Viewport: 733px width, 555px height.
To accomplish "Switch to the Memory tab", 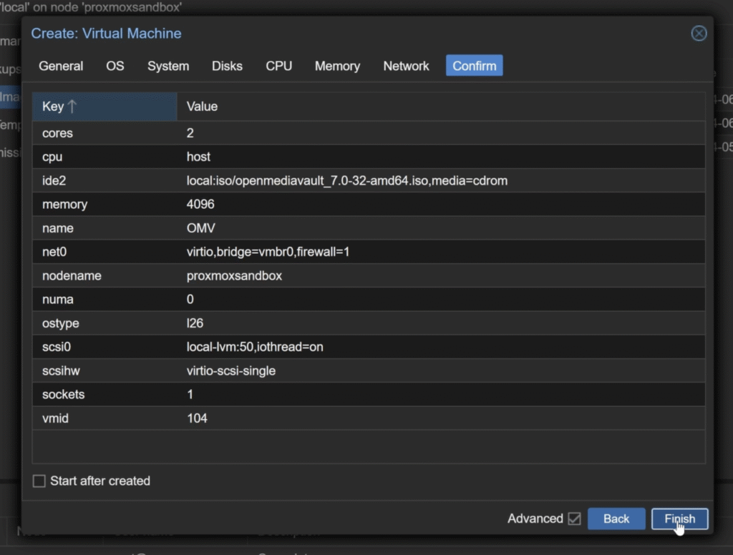I will (x=338, y=66).
